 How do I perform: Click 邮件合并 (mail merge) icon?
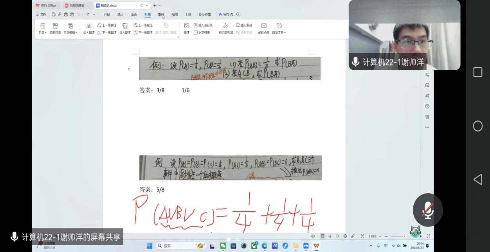pos(264,26)
